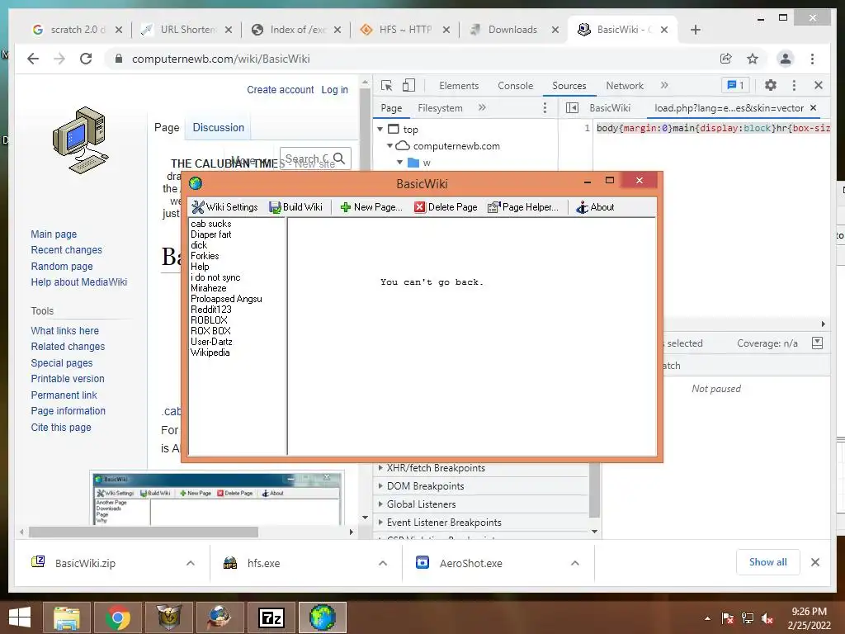Screen dimensions: 845x634
Task: Open Wiki Settings in BasicWiki toolbar
Action: (x=225, y=207)
